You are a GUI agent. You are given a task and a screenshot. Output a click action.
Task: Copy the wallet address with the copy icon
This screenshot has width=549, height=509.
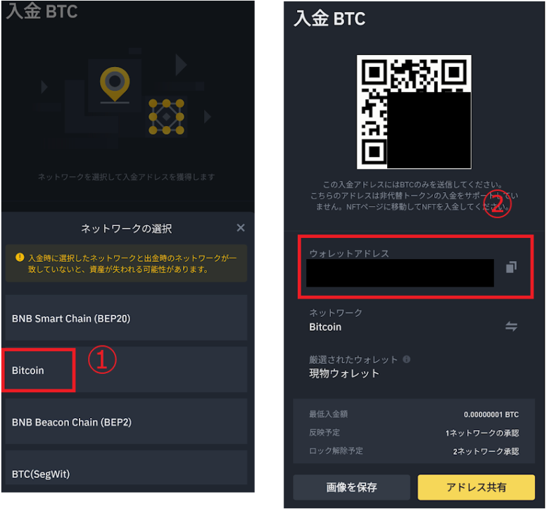pos(511,267)
